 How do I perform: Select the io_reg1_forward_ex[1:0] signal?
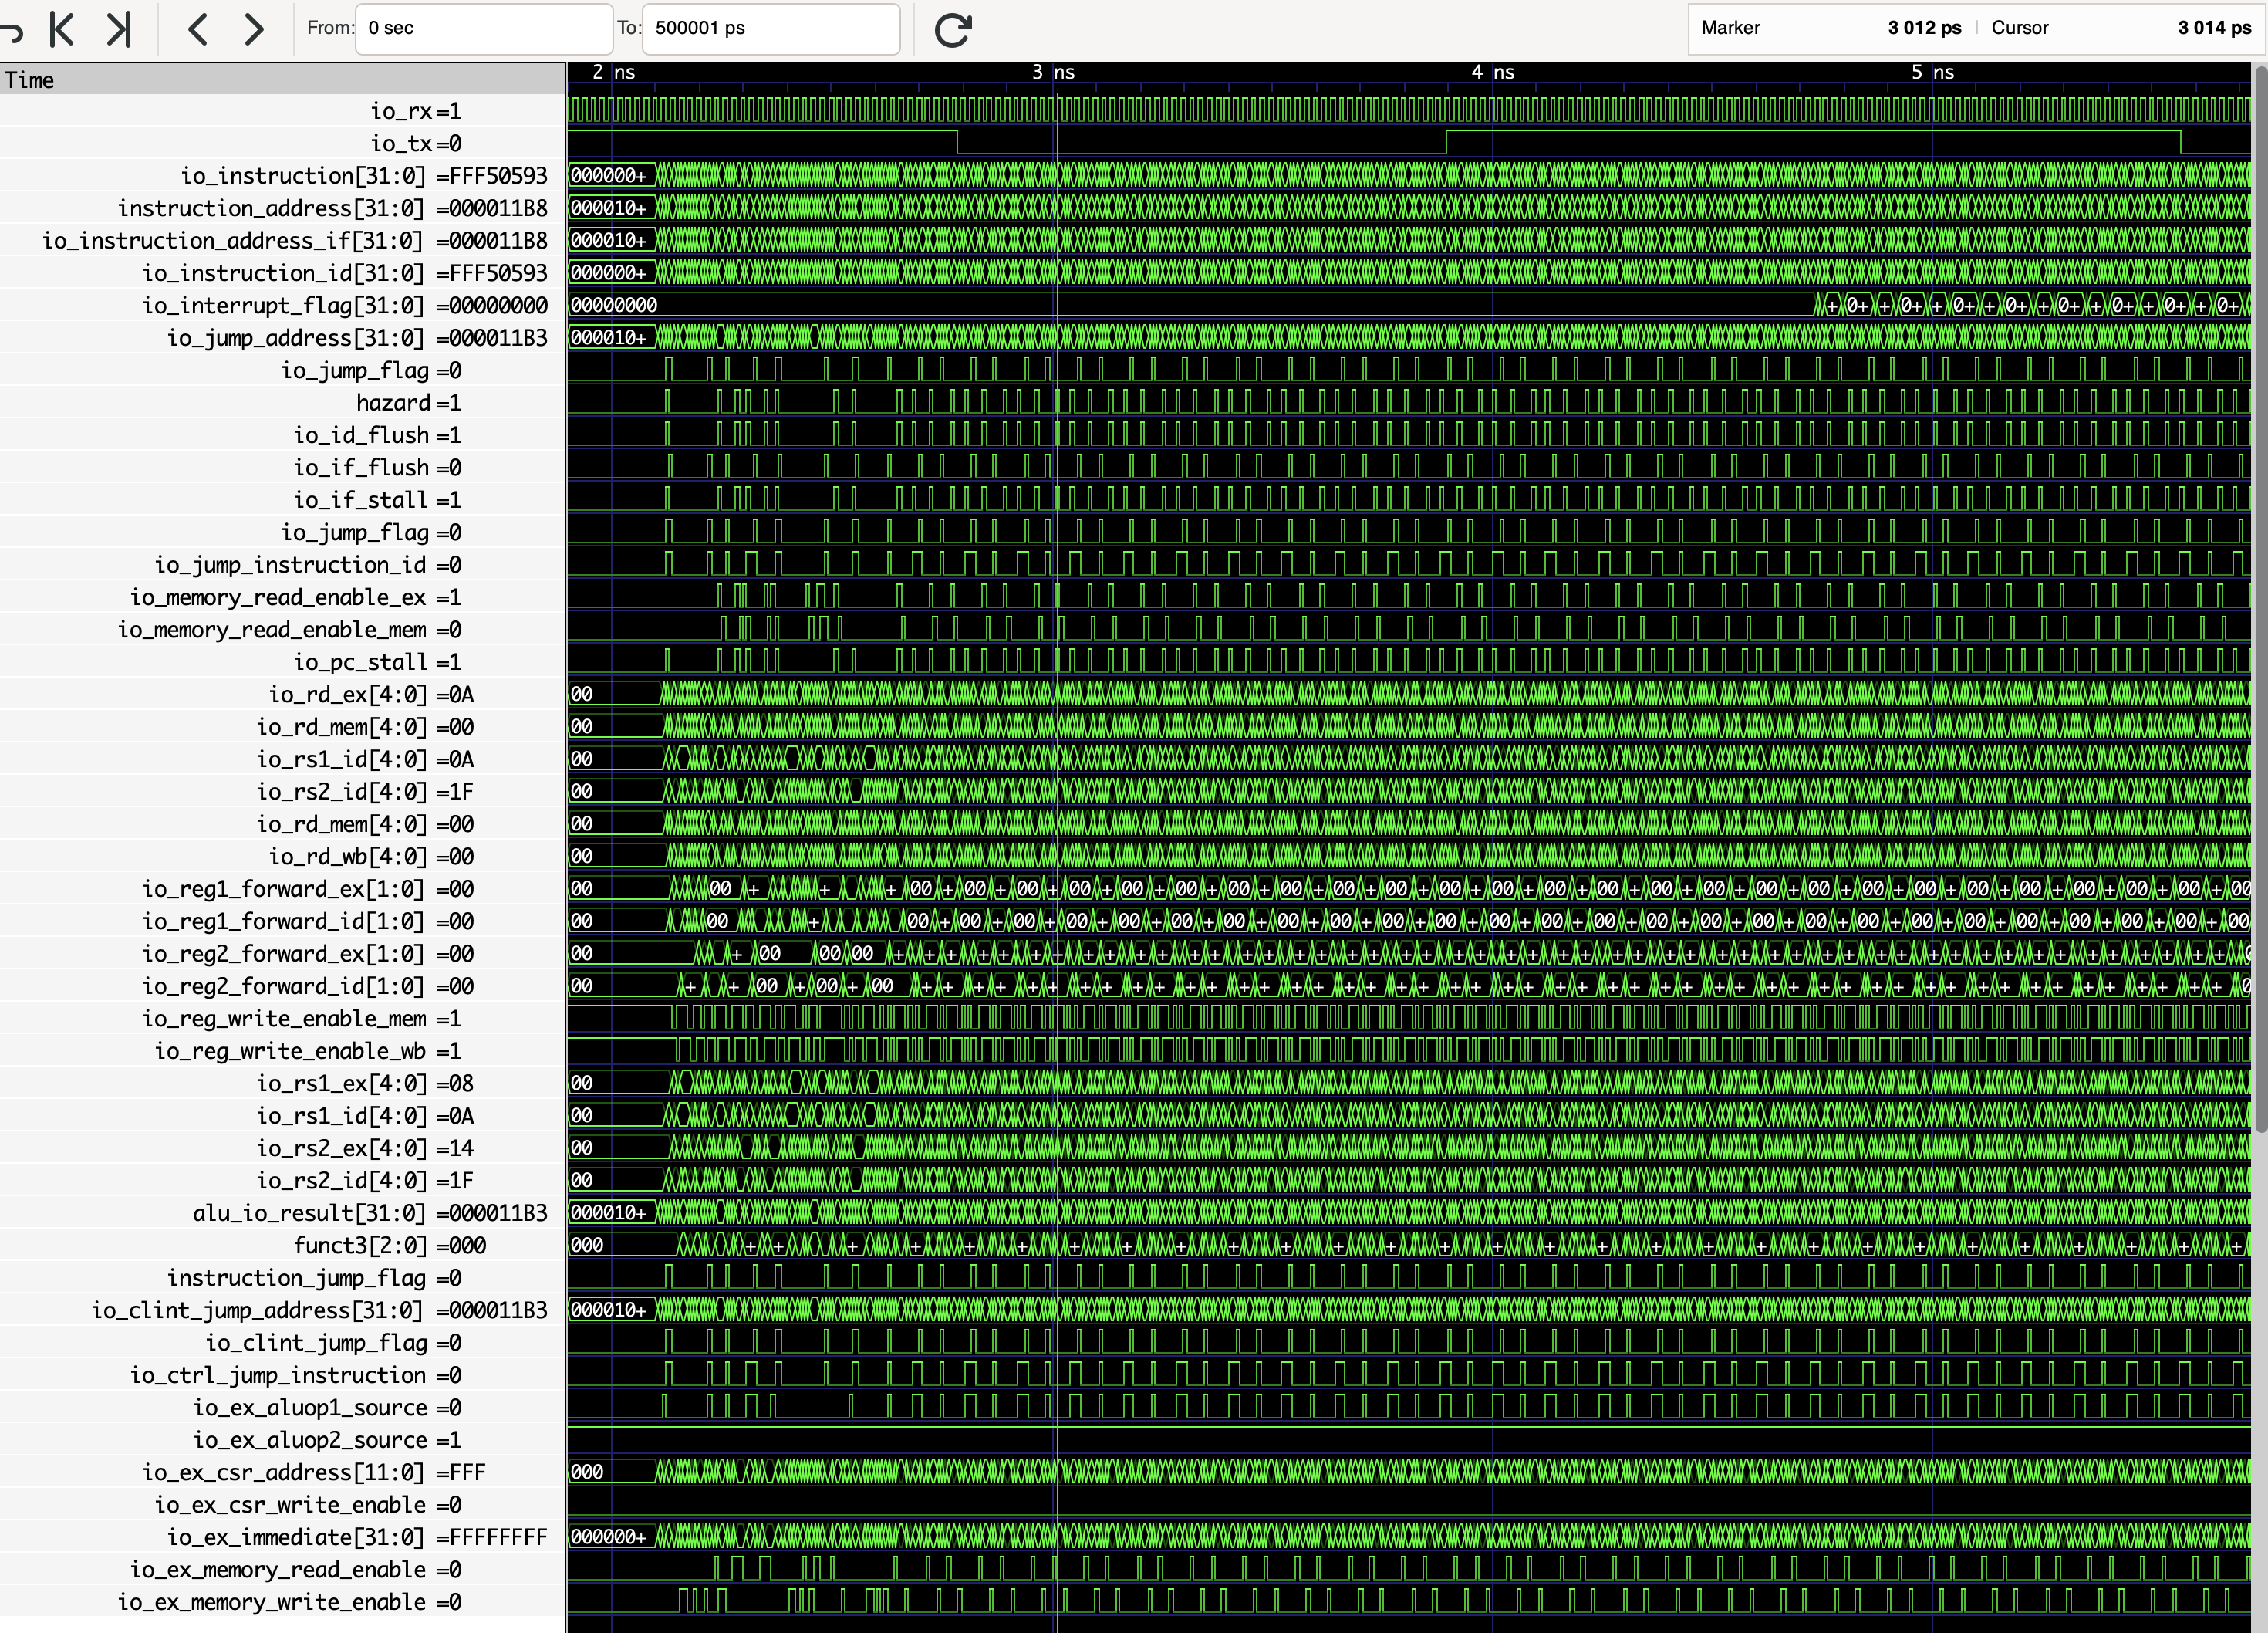point(282,890)
